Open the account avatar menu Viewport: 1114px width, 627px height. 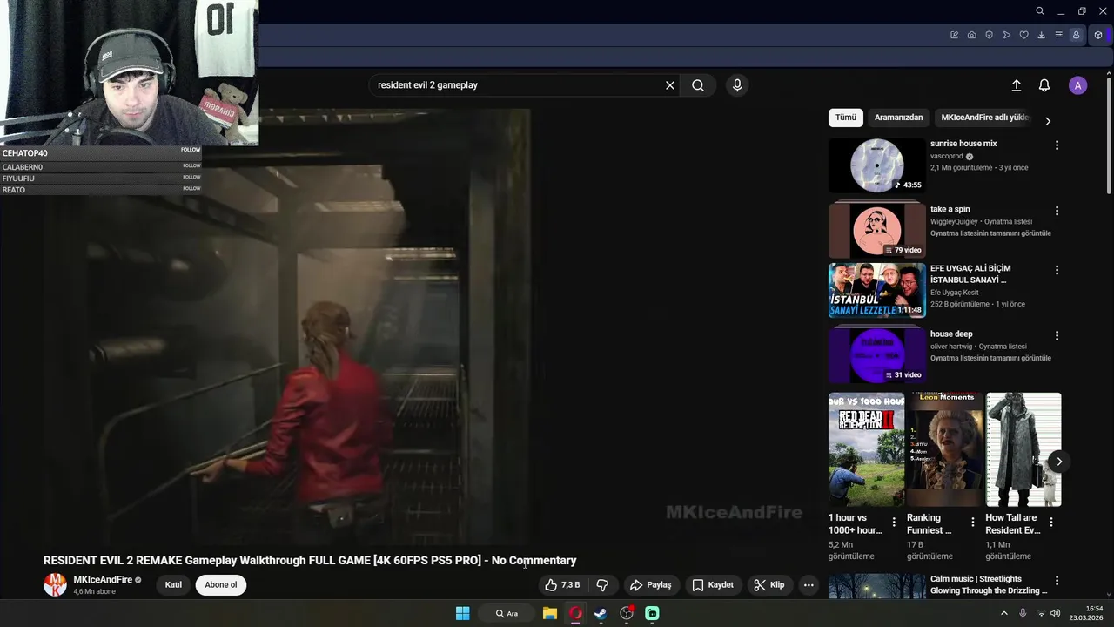pyautogui.click(x=1077, y=85)
